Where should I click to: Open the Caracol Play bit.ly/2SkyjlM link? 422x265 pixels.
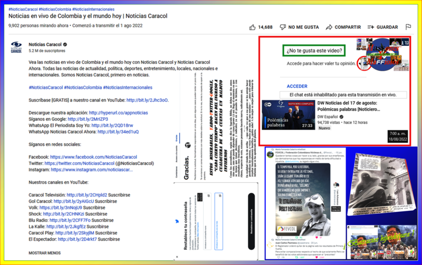click(75, 233)
